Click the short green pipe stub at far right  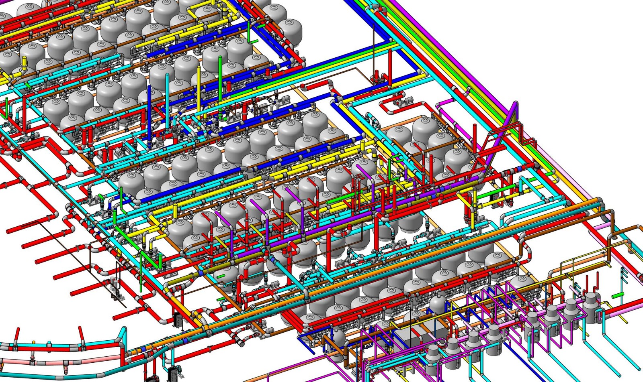(617, 295)
